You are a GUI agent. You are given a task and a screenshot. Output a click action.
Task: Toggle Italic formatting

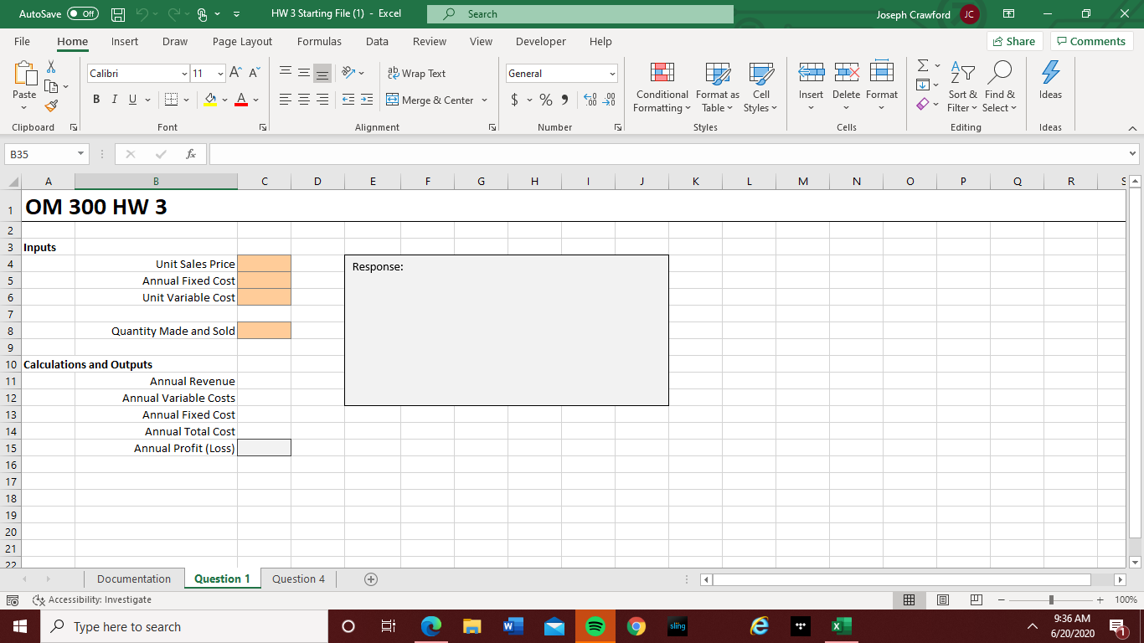click(x=114, y=100)
